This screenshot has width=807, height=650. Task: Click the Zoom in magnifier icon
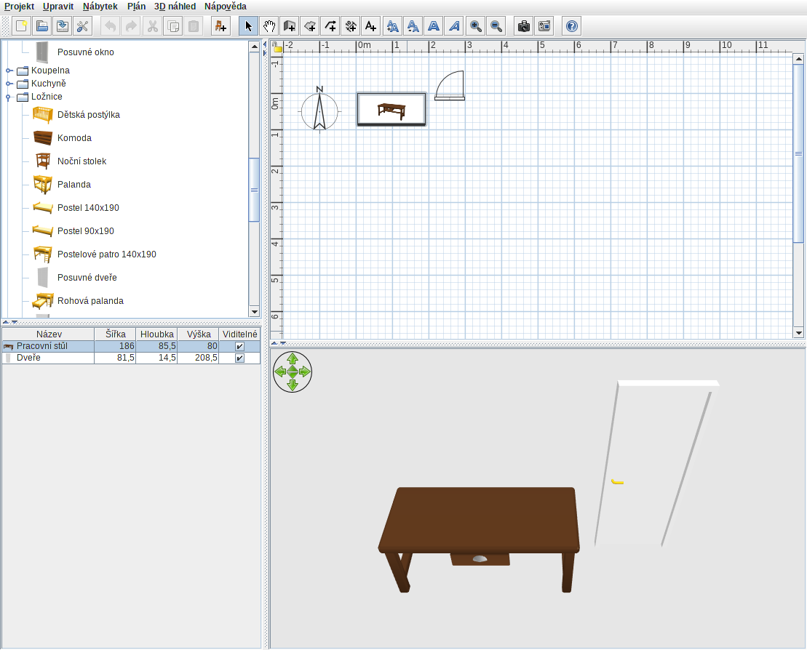tap(476, 26)
